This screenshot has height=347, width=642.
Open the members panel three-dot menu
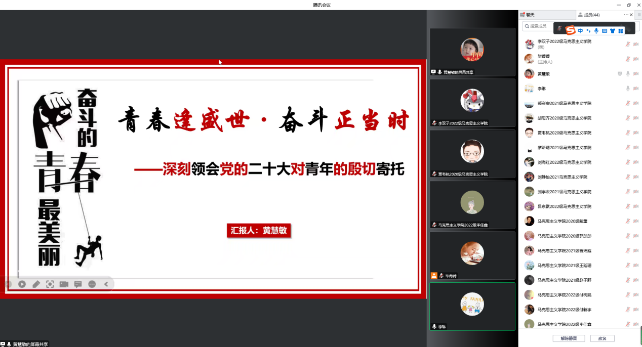tap(626, 15)
